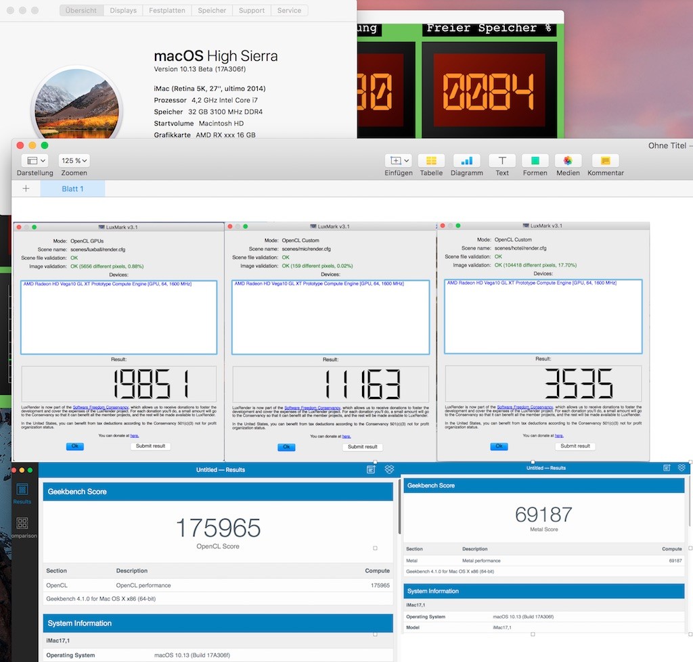Image resolution: width=693 pixels, height=662 pixels.
Task: Open Software Freedom Conservancy link in luxball LuxMark window
Action: 100,407
